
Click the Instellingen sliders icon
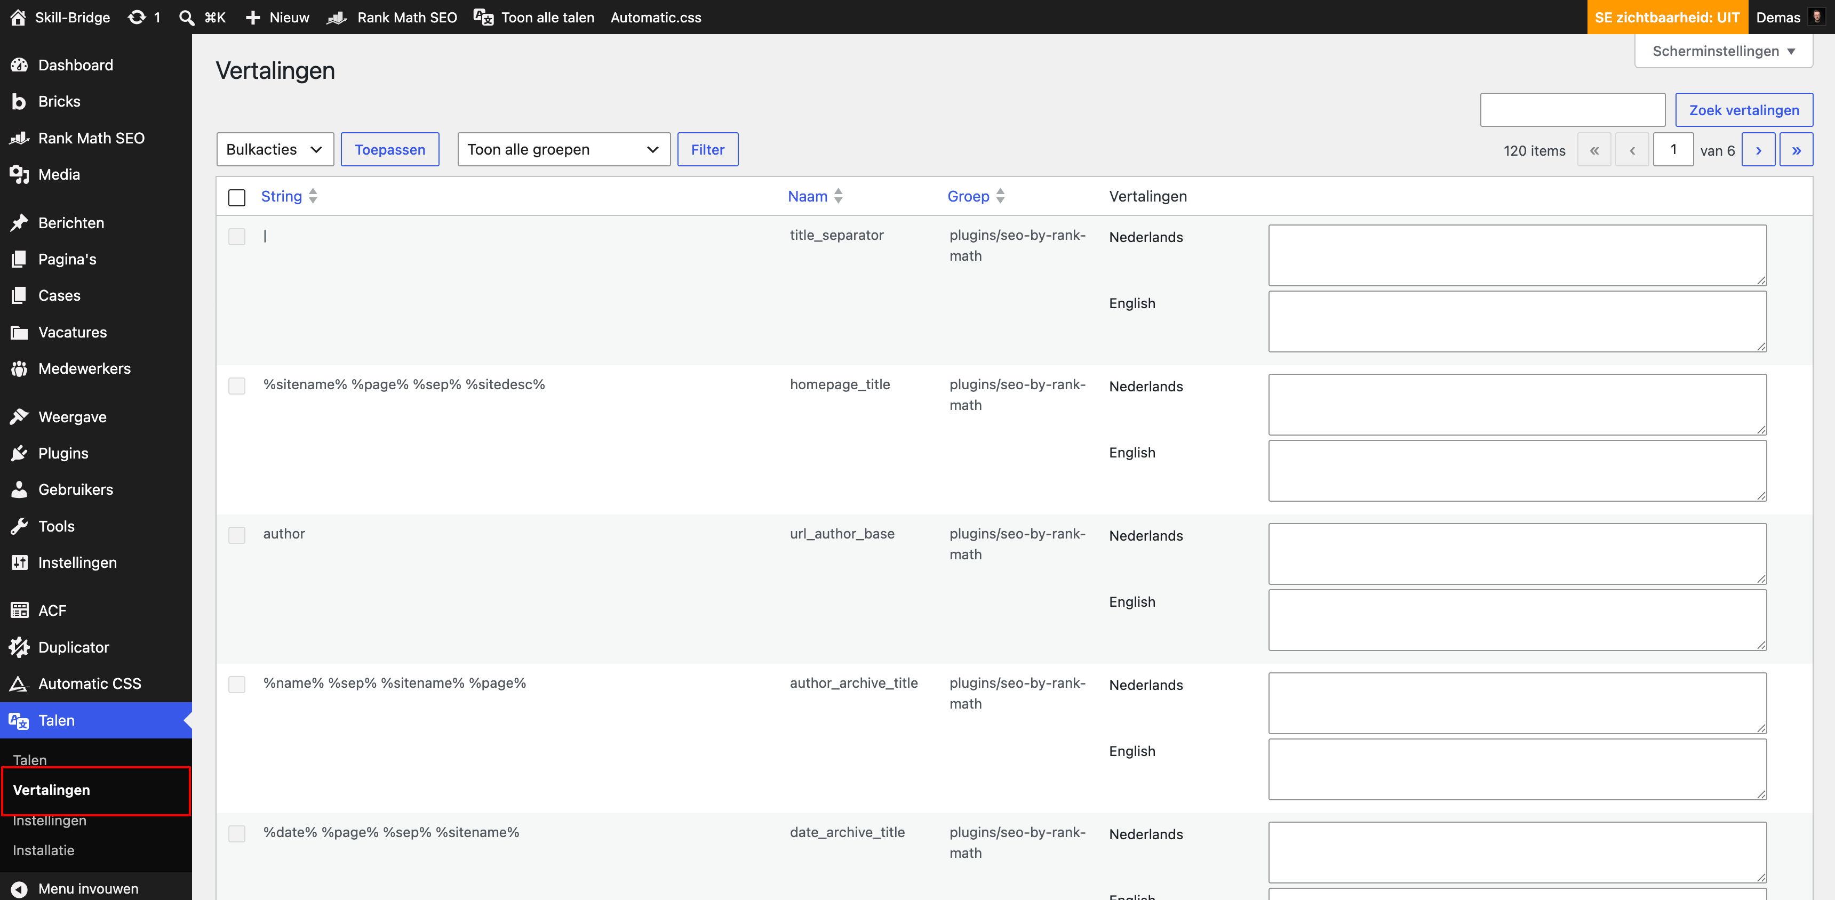pos(19,562)
